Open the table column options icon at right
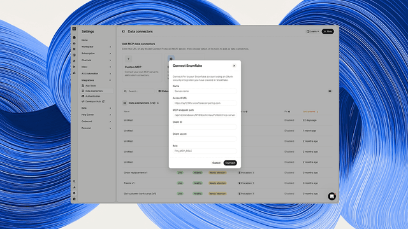Viewport: 408px width, 229px height. pos(330,92)
